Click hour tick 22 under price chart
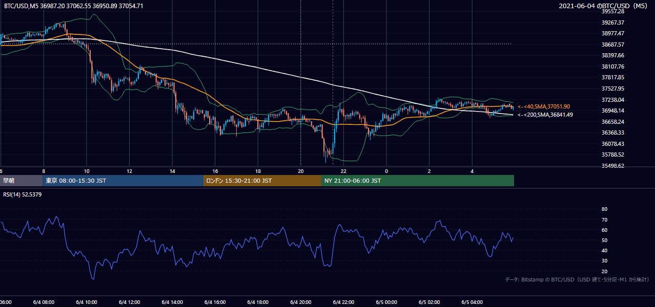 (343, 171)
